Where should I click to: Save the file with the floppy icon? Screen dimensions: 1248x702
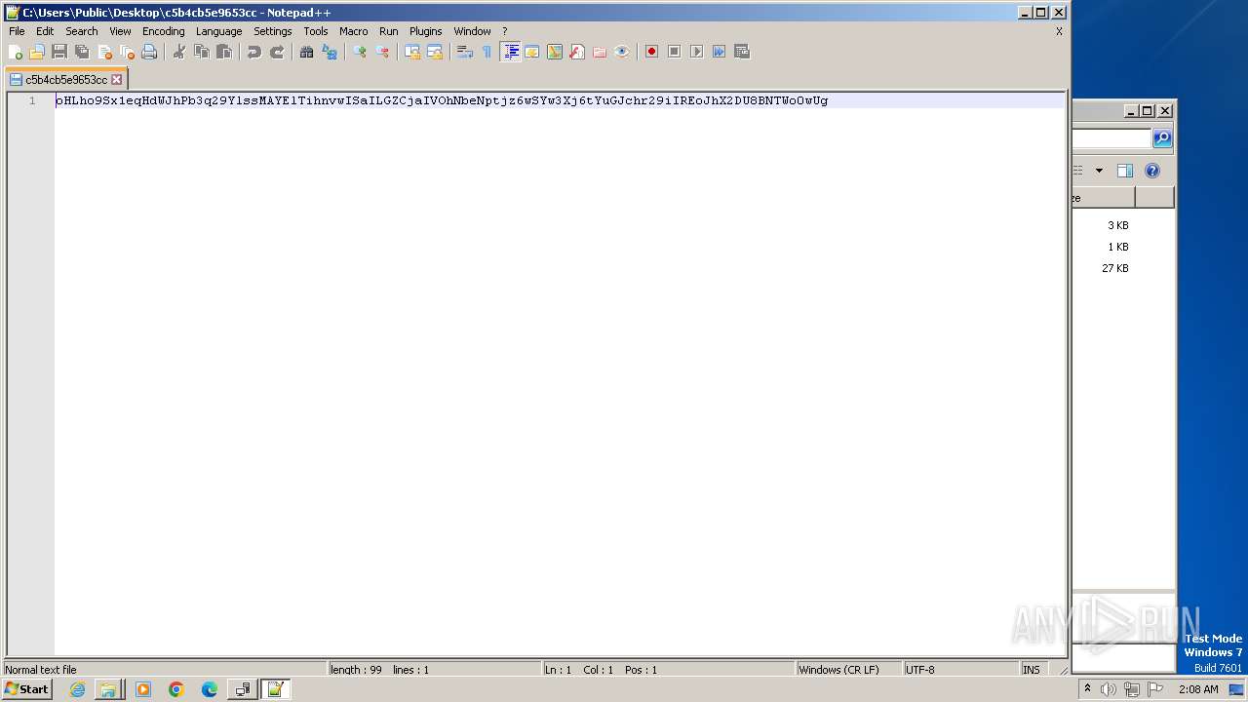59,52
